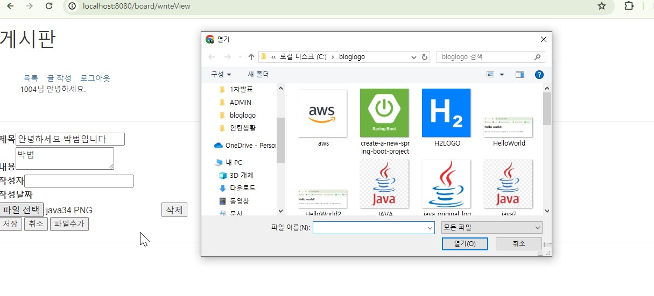
Task: Reload the writeView page
Action: (x=49, y=6)
